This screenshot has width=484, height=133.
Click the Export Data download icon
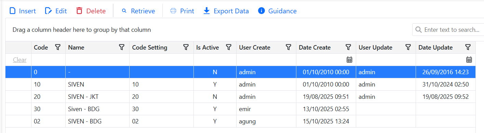point(206,11)
